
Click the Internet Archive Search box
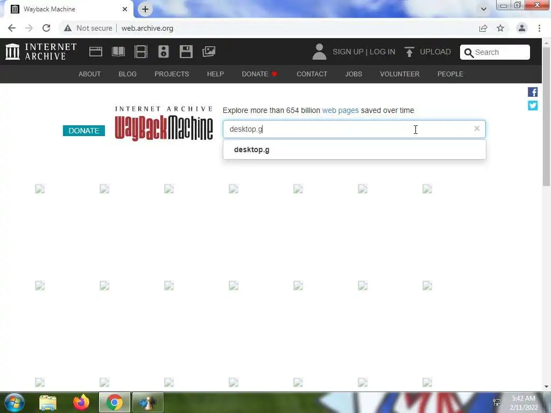tap(495, 52)
